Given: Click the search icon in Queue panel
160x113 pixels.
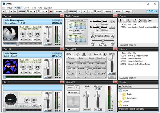Looking at the screenshot, I should pyautogui.click(x=135, y=21).
